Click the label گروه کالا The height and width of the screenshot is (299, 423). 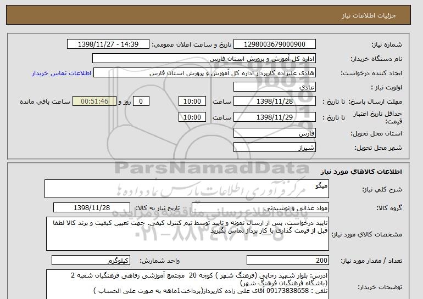coord(389,208)
